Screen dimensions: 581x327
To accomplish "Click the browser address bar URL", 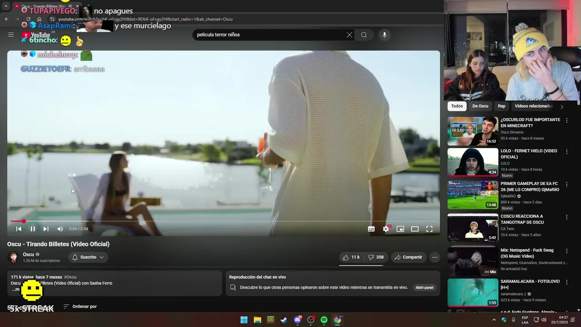I will 145,19.
